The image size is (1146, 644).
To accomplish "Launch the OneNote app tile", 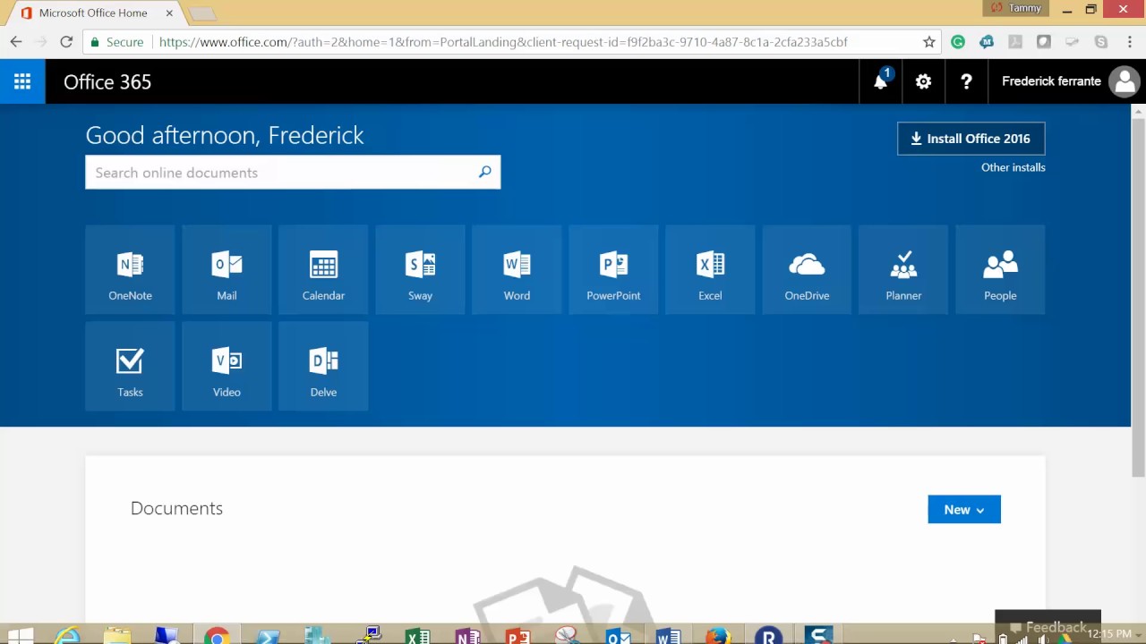I will pyautogui.click(x=130, y=270).
